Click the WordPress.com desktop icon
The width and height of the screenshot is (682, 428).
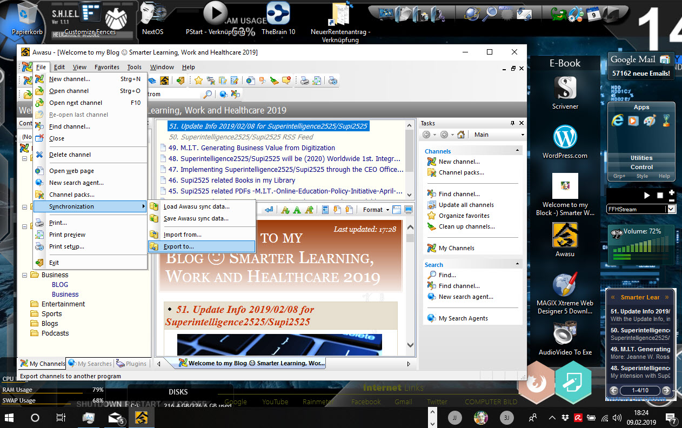coord(565,137)
